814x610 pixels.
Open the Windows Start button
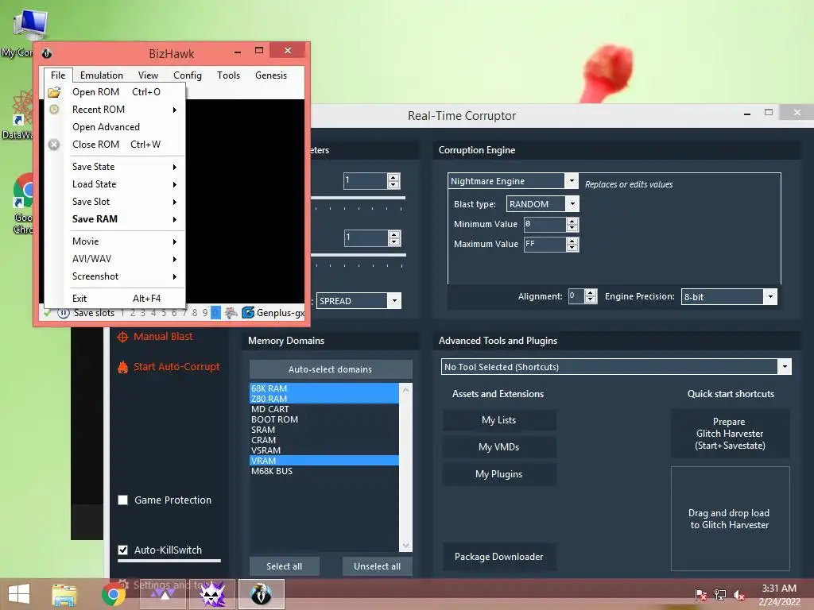(x=19, y=594)
